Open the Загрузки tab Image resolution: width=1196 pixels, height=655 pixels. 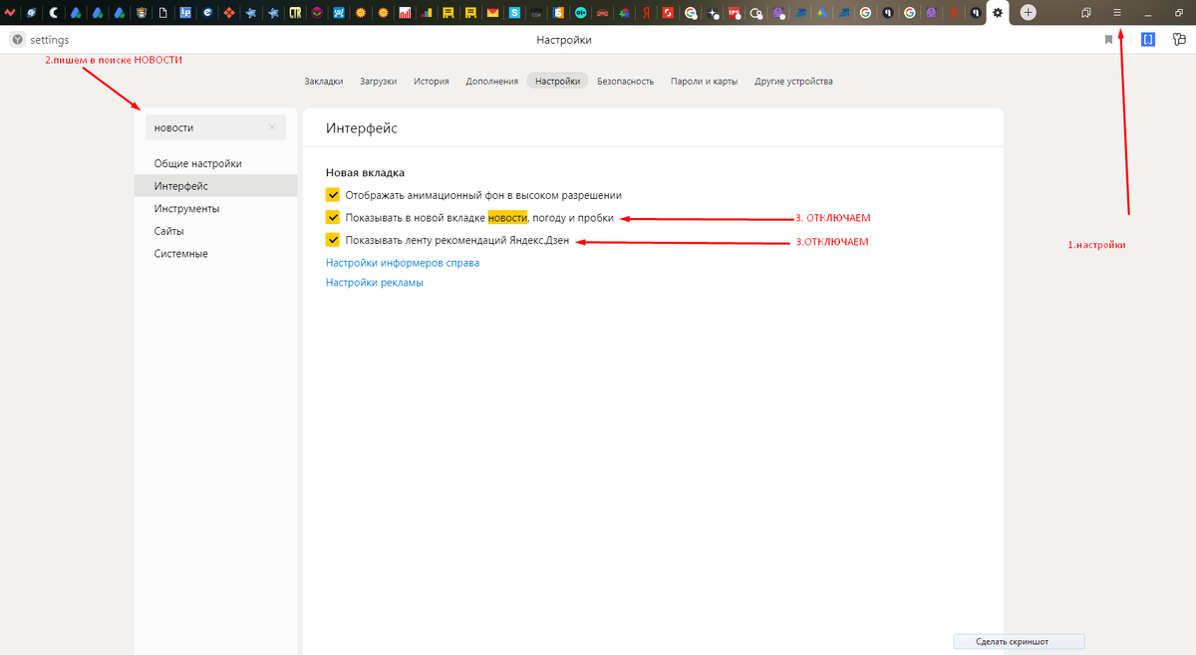[379, 82]
